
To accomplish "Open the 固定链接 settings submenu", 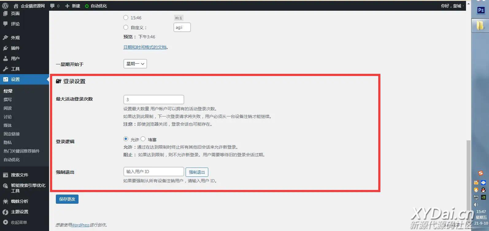I will [x=12, y=134].
